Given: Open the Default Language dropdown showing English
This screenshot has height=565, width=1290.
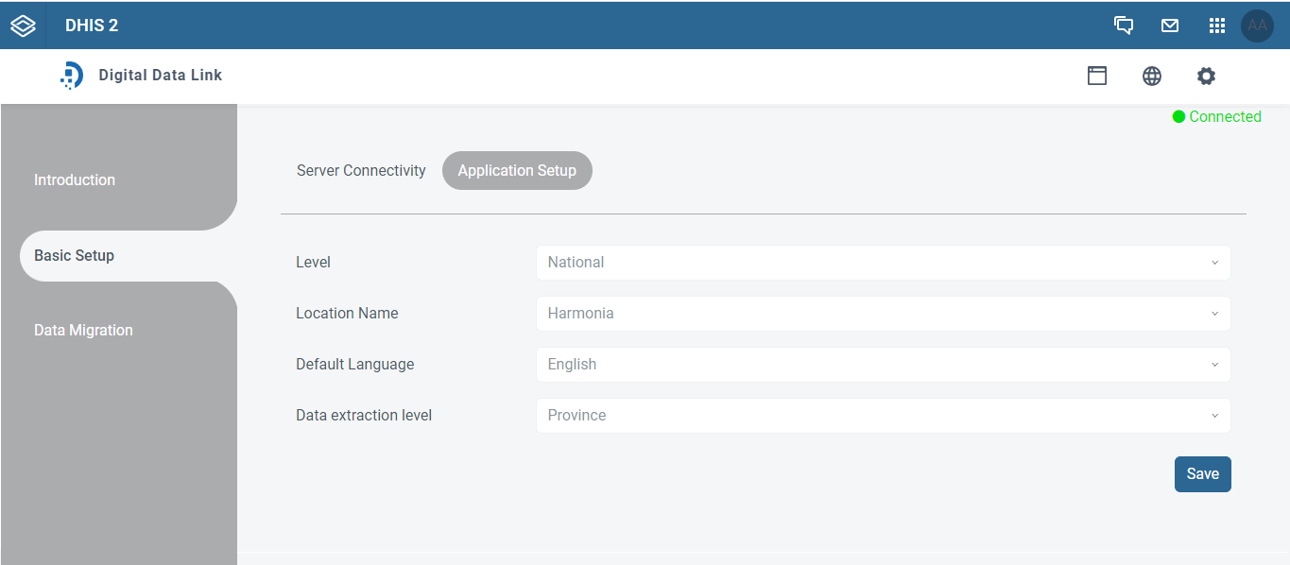Looking at the screenshot, I should pyautogui.click(x=883, y=365).
